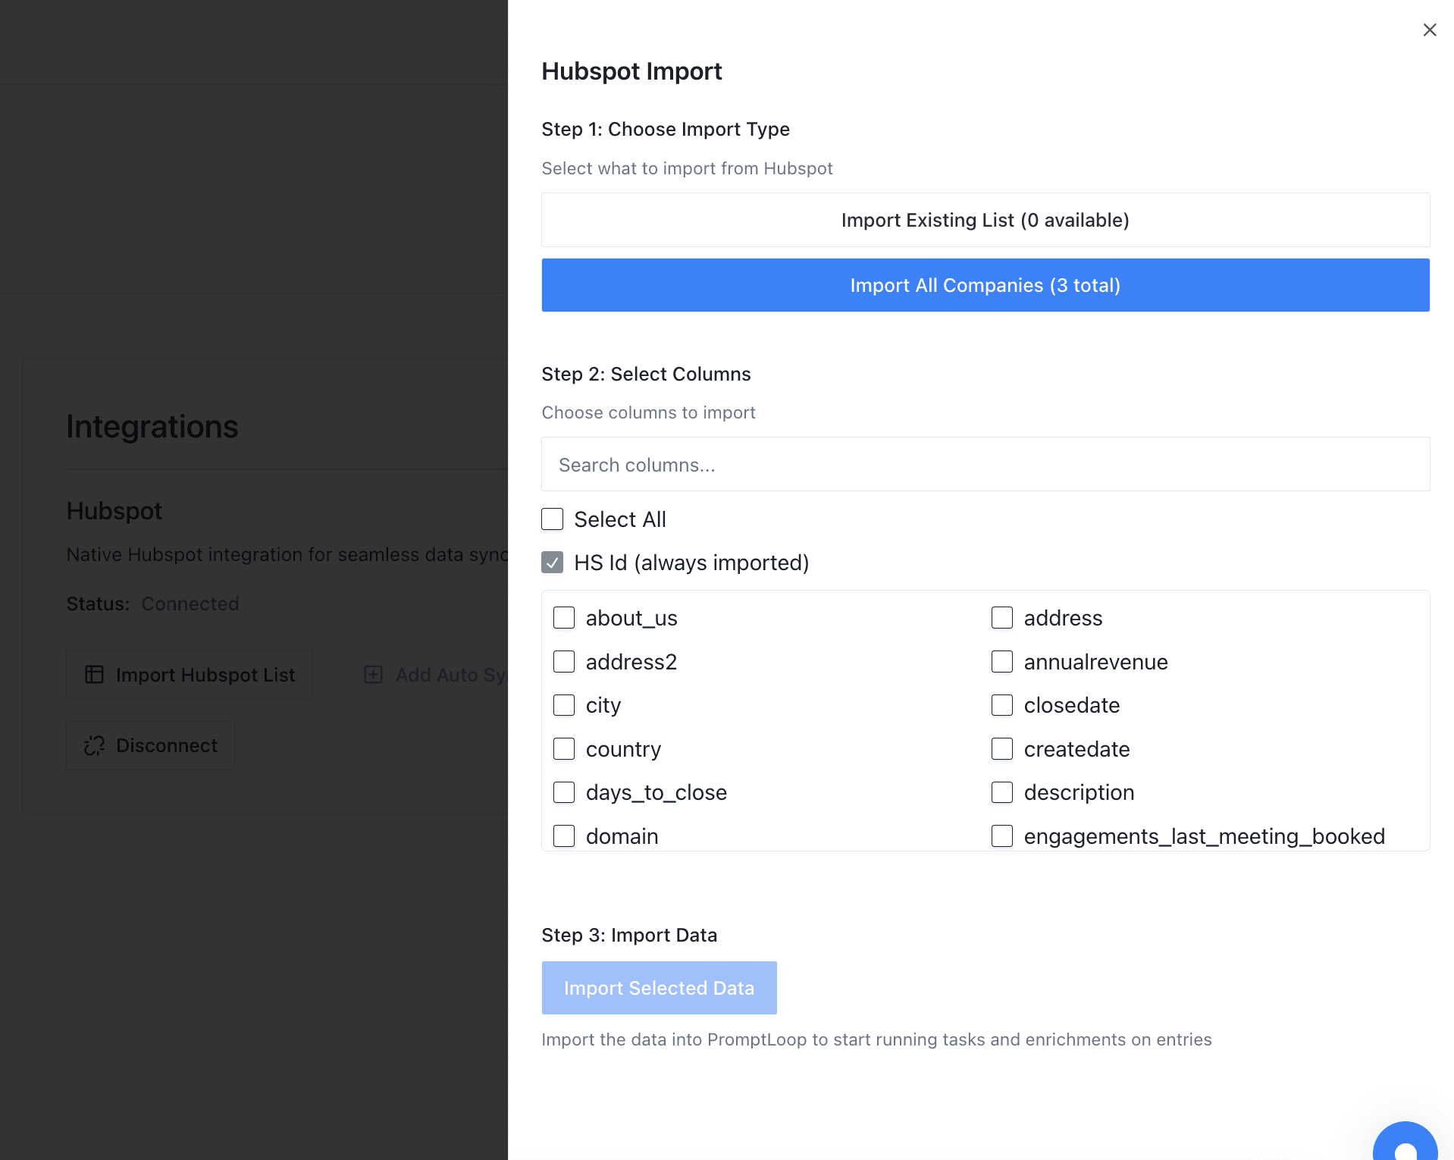1454x1160 pixels.
Task: Click the Import Hubspot List table icon
Action: pyautogui.click(x=94, y=675)
